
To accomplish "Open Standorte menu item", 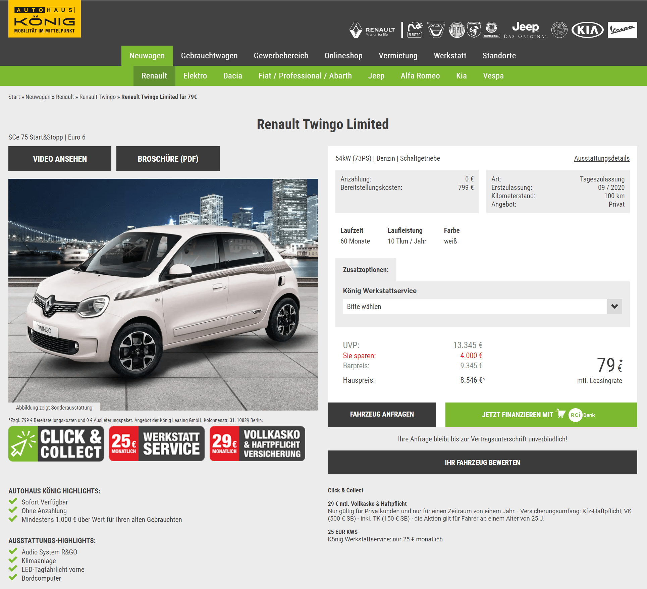I will [x=499, y=56].
